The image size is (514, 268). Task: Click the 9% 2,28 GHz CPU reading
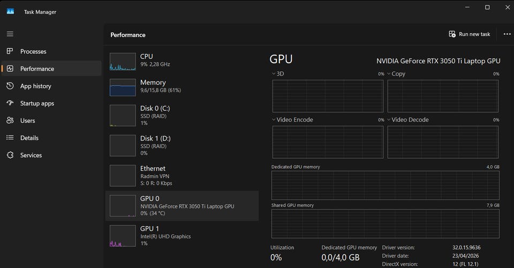click(155, 64)
